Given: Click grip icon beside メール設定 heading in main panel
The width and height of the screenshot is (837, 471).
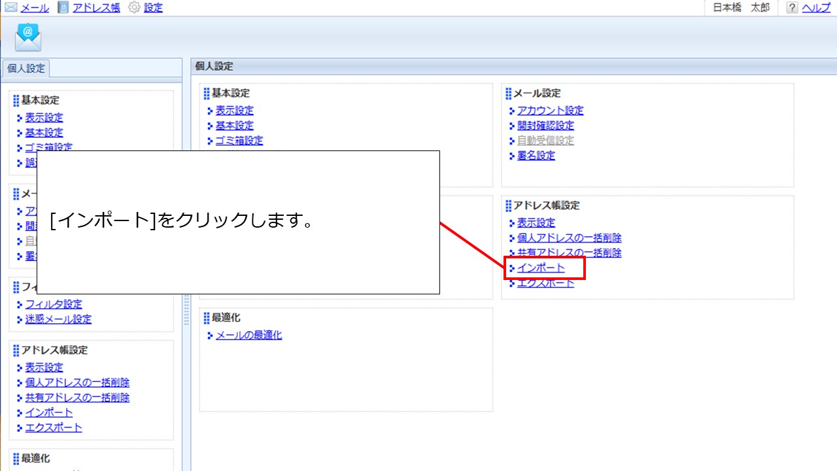Looking at the screenshot, I should click(x=508, y=94).
